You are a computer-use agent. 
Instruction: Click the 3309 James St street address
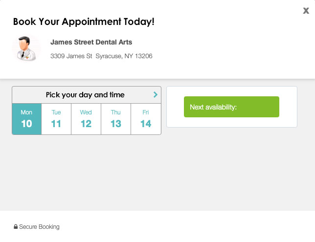(x=71, y=56)
